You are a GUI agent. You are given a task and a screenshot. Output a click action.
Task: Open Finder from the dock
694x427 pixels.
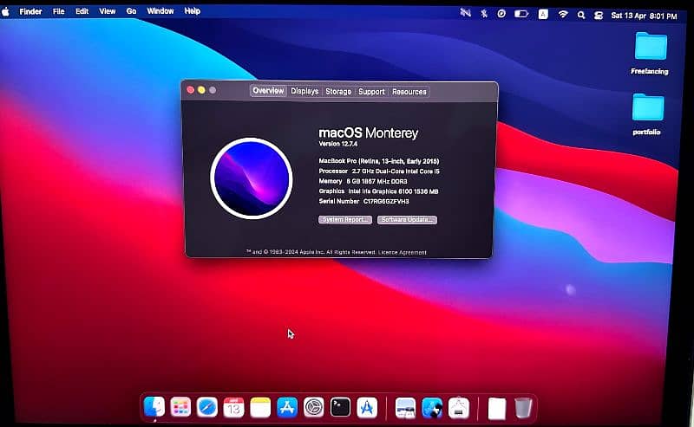coord(154,406)
